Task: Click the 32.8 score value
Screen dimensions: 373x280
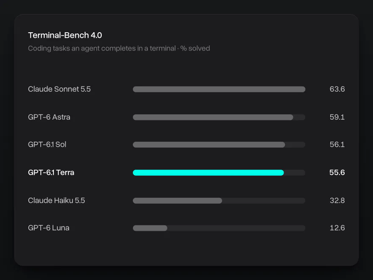Action: (x=337, y=201)
